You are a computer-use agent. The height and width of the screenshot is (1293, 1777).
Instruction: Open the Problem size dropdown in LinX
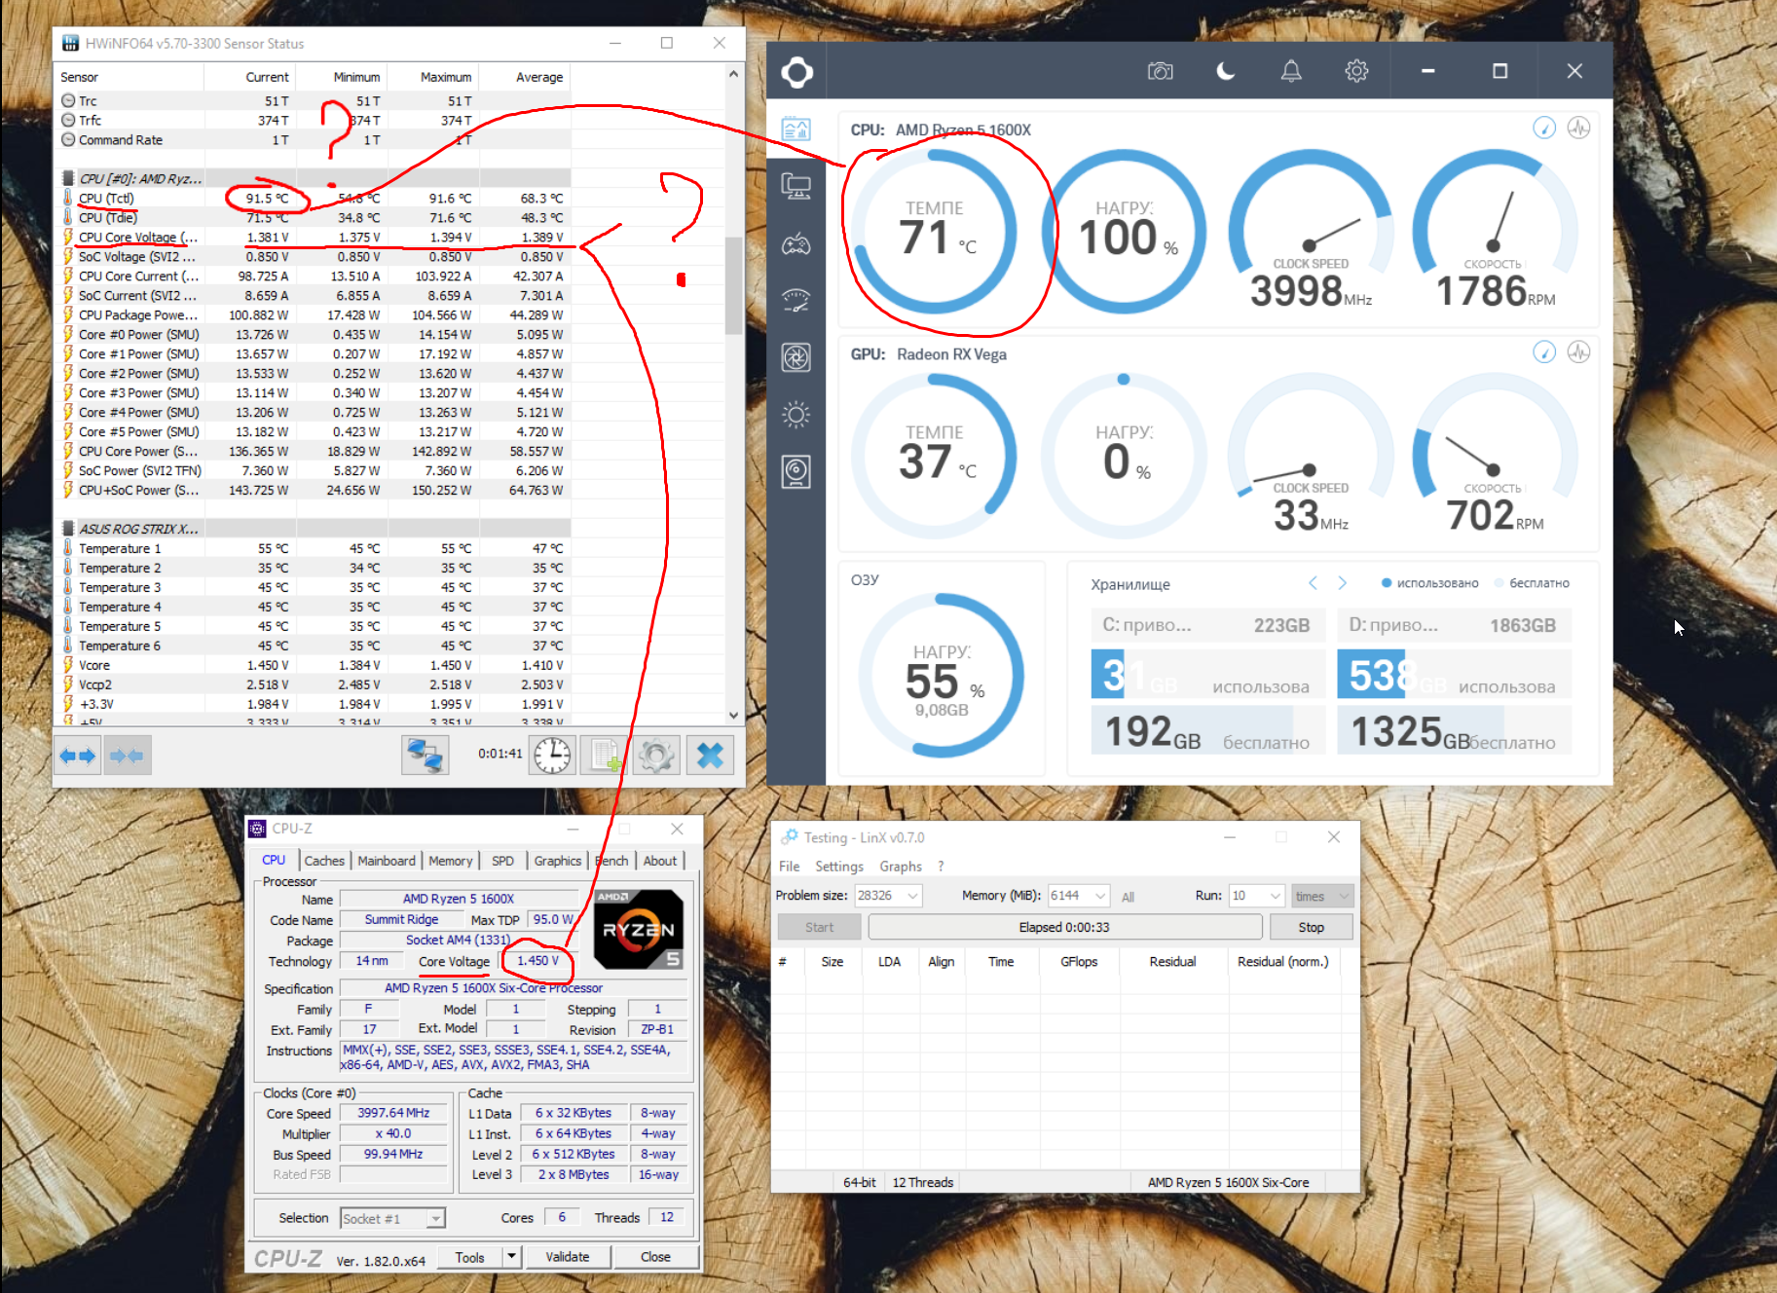click(912, 896)
